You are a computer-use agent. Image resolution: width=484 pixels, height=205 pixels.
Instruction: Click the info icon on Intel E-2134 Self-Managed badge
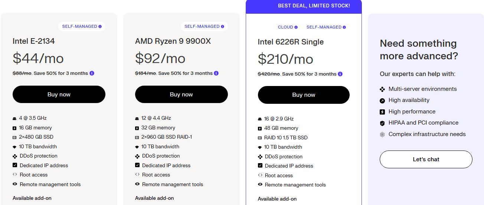(x=100, y=27)
